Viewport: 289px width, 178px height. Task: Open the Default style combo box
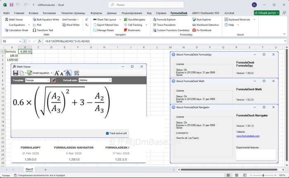click(95, 80)
